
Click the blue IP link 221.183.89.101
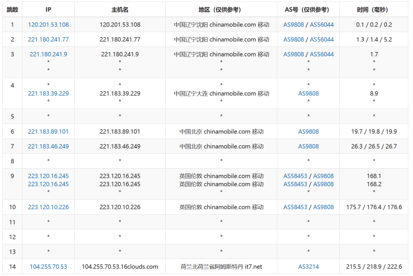point(48,131)
